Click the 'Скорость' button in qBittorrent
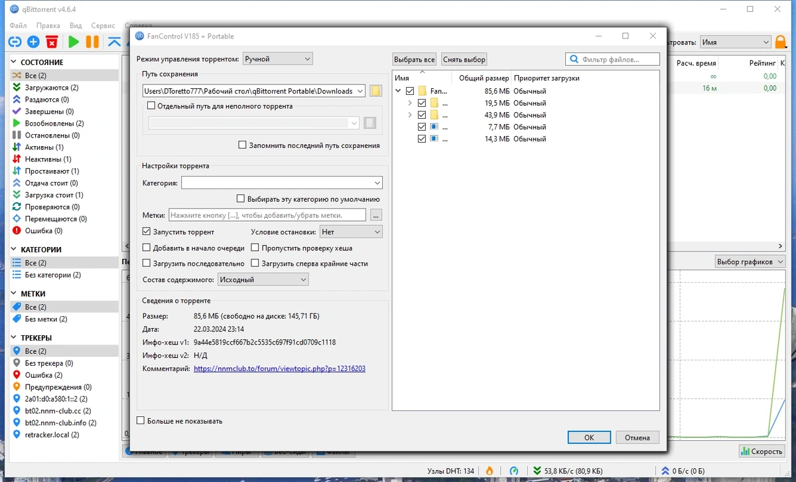Viewport: 796px width, 482px height. pyautogui.click(x=762, y=451)
